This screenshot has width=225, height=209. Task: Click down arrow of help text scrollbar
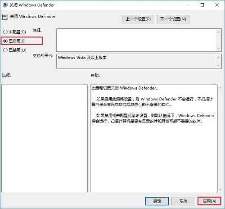(x=220, y=190)
